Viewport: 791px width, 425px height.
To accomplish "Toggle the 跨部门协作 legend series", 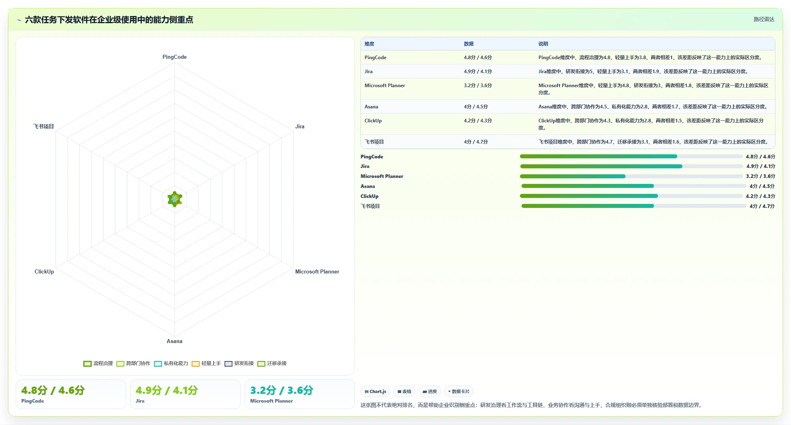I will (133, 363).
